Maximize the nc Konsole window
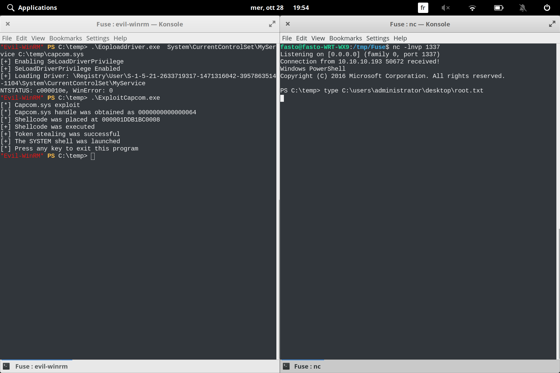 point(552,24)
